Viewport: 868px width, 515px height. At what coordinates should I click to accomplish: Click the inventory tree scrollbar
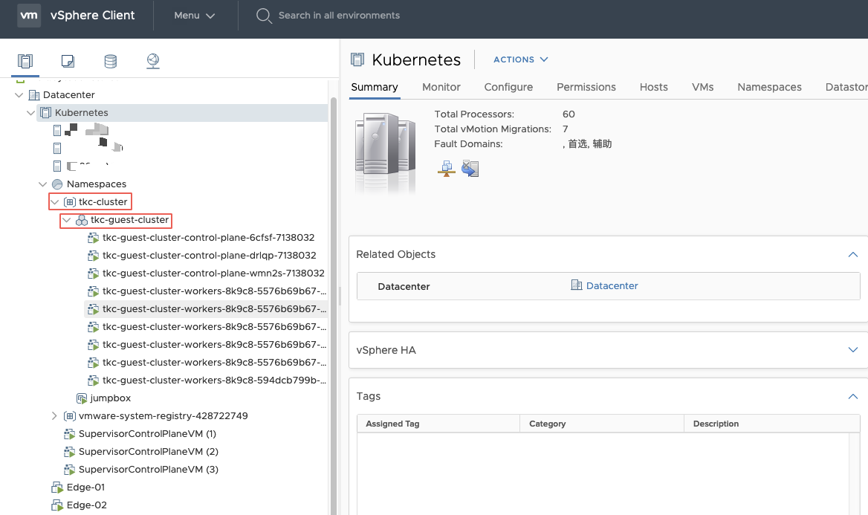pos(333,305)
